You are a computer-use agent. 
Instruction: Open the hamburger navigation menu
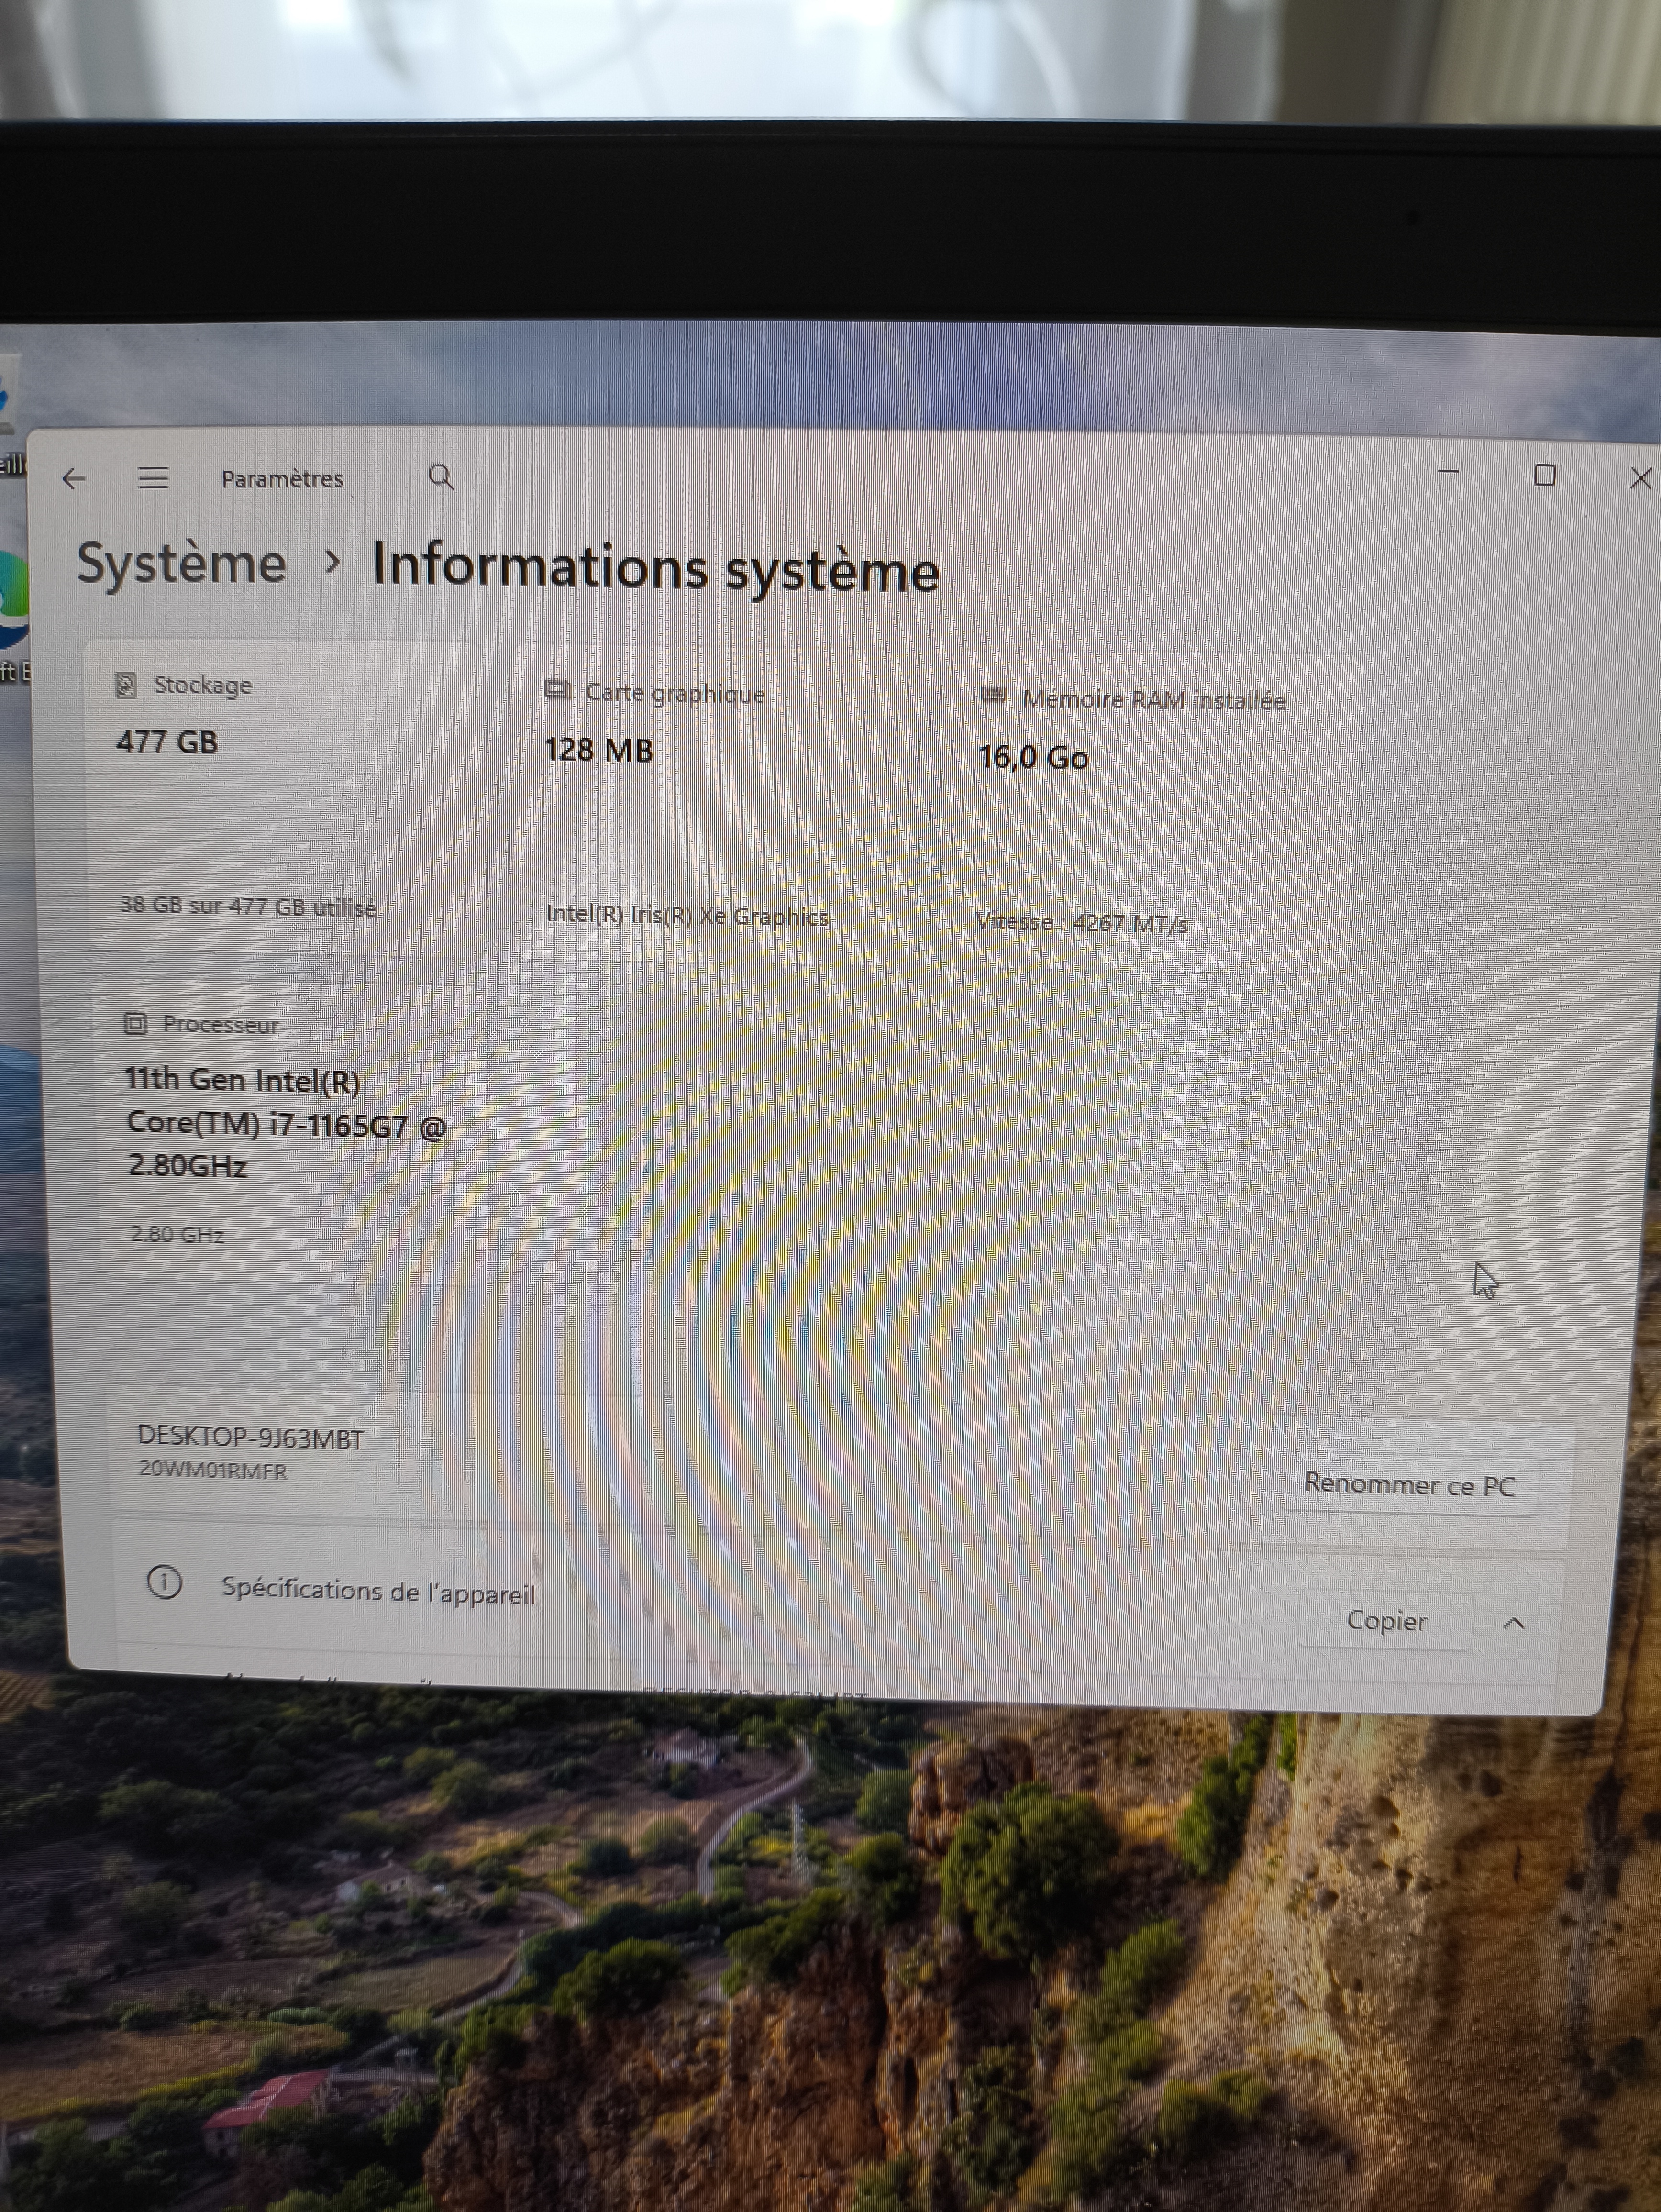[x=153, y=478]
